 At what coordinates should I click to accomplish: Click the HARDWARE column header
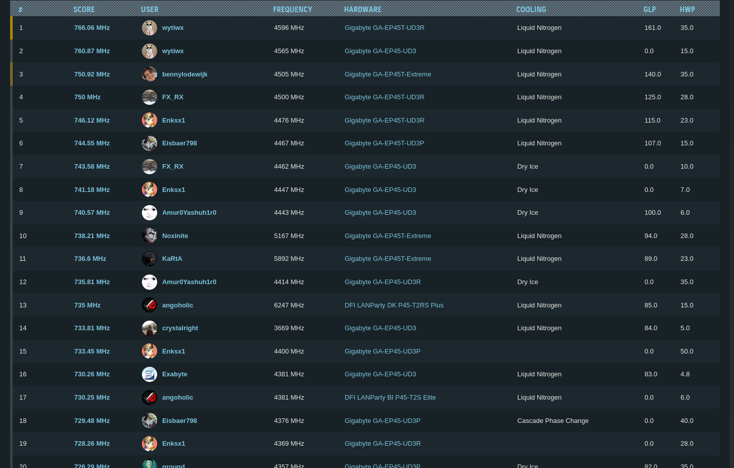click(x=362, y=10)
